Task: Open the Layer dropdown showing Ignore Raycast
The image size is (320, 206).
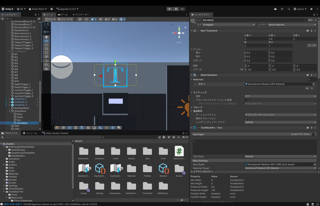Action: pyautogui.click(x=292, y=25)
